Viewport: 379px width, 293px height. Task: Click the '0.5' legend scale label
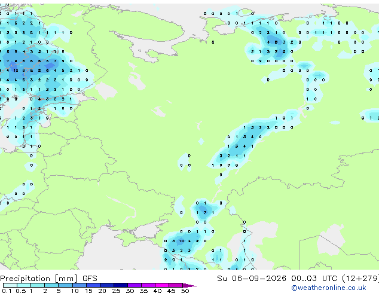(x=20, y=291)
